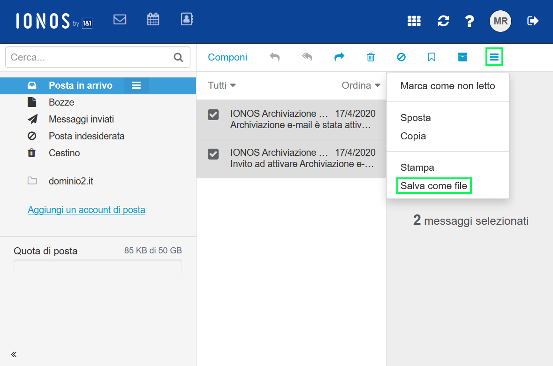Click into the Cerca search field

[x=89, y=57]
